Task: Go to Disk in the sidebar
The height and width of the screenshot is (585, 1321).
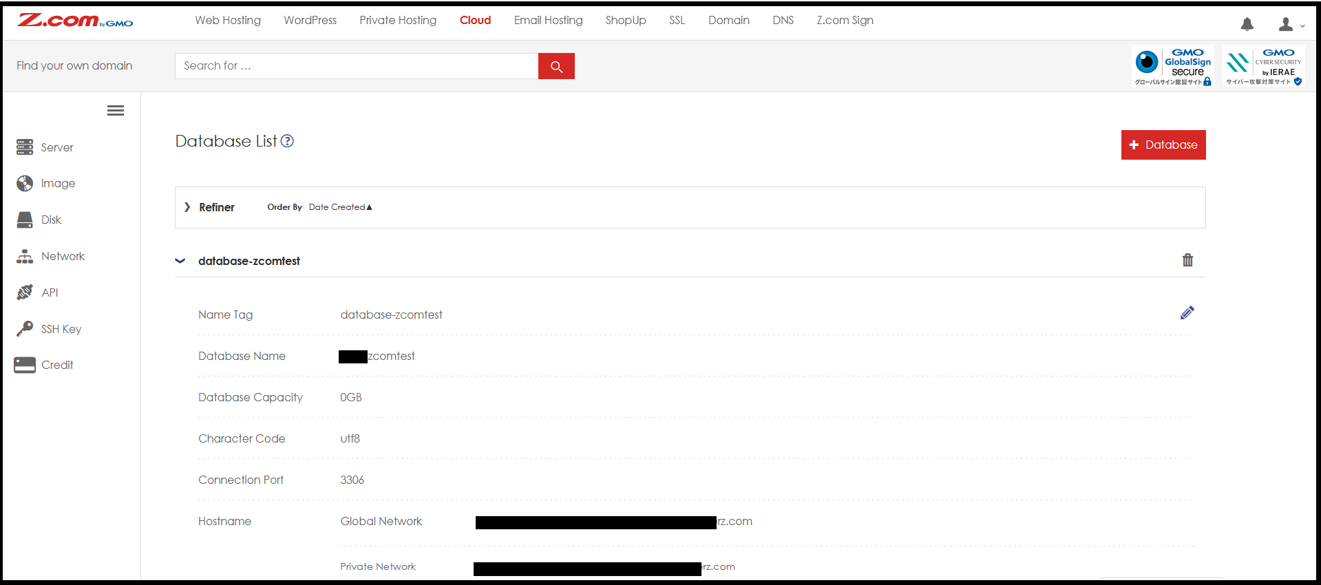Action: click(51, 220)
